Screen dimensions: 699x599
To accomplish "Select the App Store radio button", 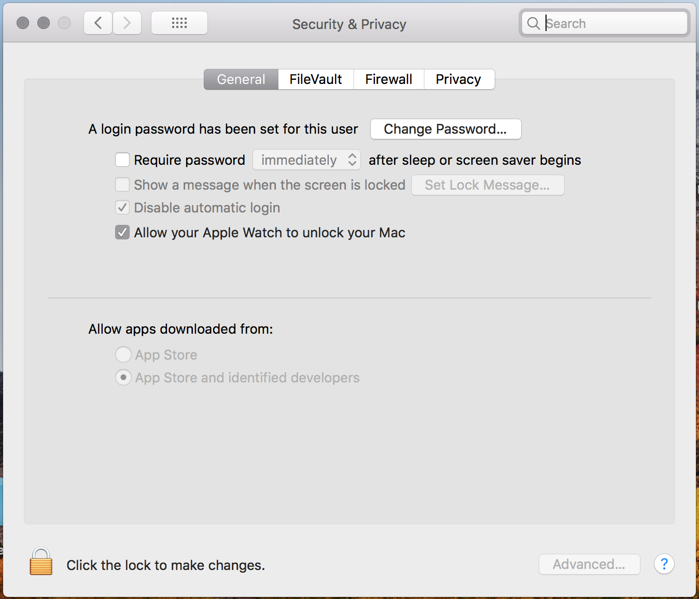I will 123,354.
